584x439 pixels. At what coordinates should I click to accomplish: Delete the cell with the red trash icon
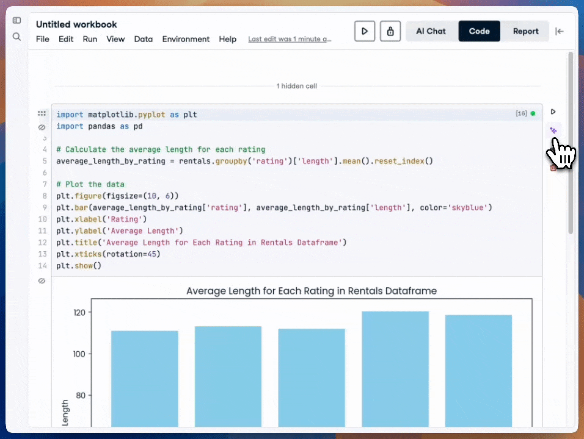point(553,168)
